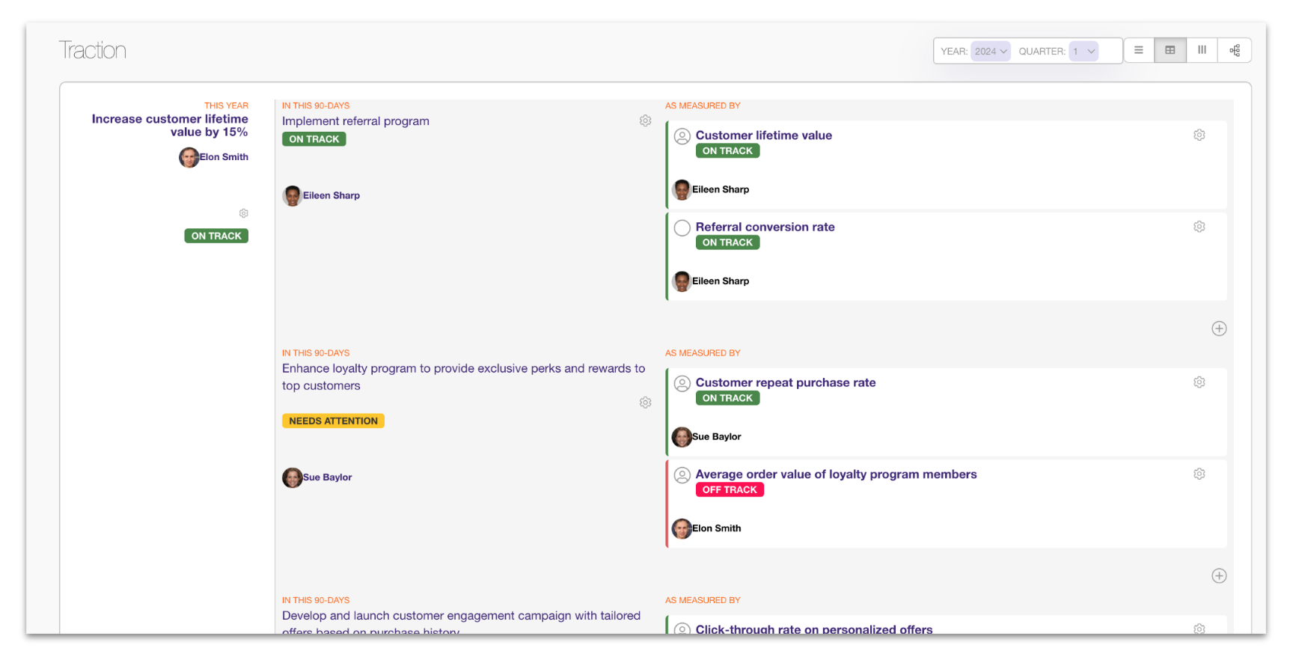1290x660 pixels.
Task: Open the yearly goal's gear options
Action: tap(243, 213)
